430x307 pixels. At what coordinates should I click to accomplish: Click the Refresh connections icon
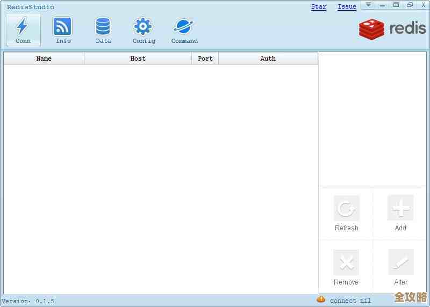pos(346,209)
